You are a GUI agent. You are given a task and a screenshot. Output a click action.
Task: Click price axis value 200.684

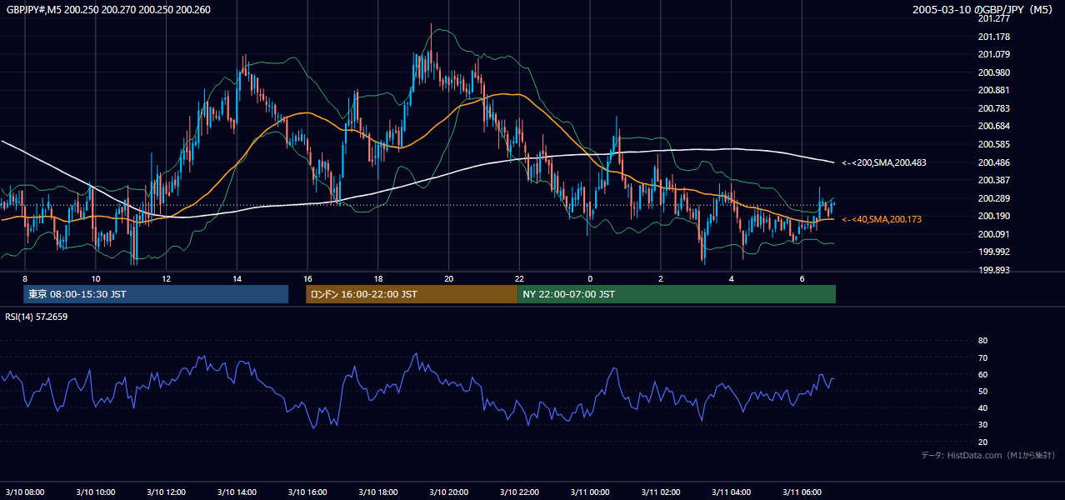994,127
